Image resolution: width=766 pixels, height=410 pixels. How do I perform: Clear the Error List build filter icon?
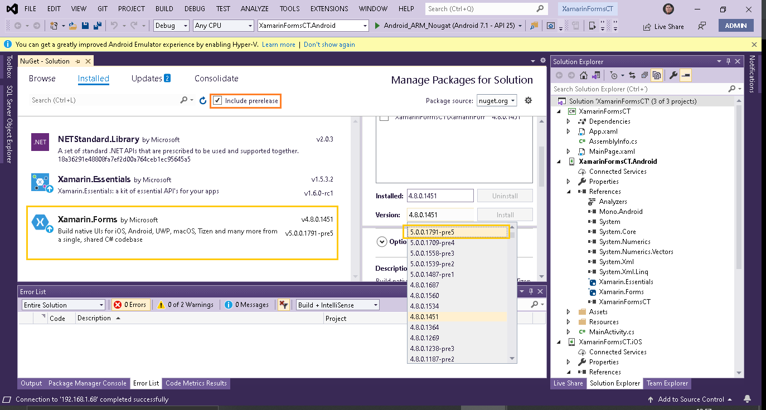[x=284, y=305]
